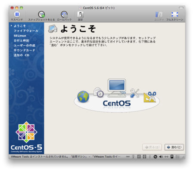
Task: Select ユーザーの作成 in the sidebar
Action: (25, 46)
